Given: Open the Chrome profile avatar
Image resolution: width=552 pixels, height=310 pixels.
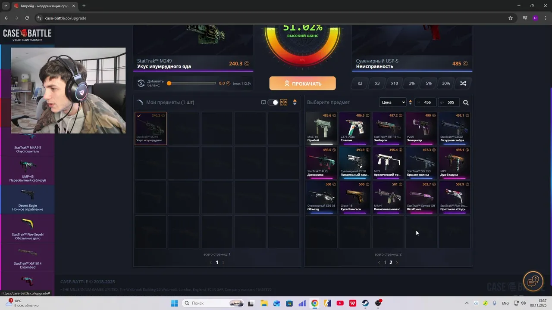Looking at the screenshot, I should click(x=535, y=18).
